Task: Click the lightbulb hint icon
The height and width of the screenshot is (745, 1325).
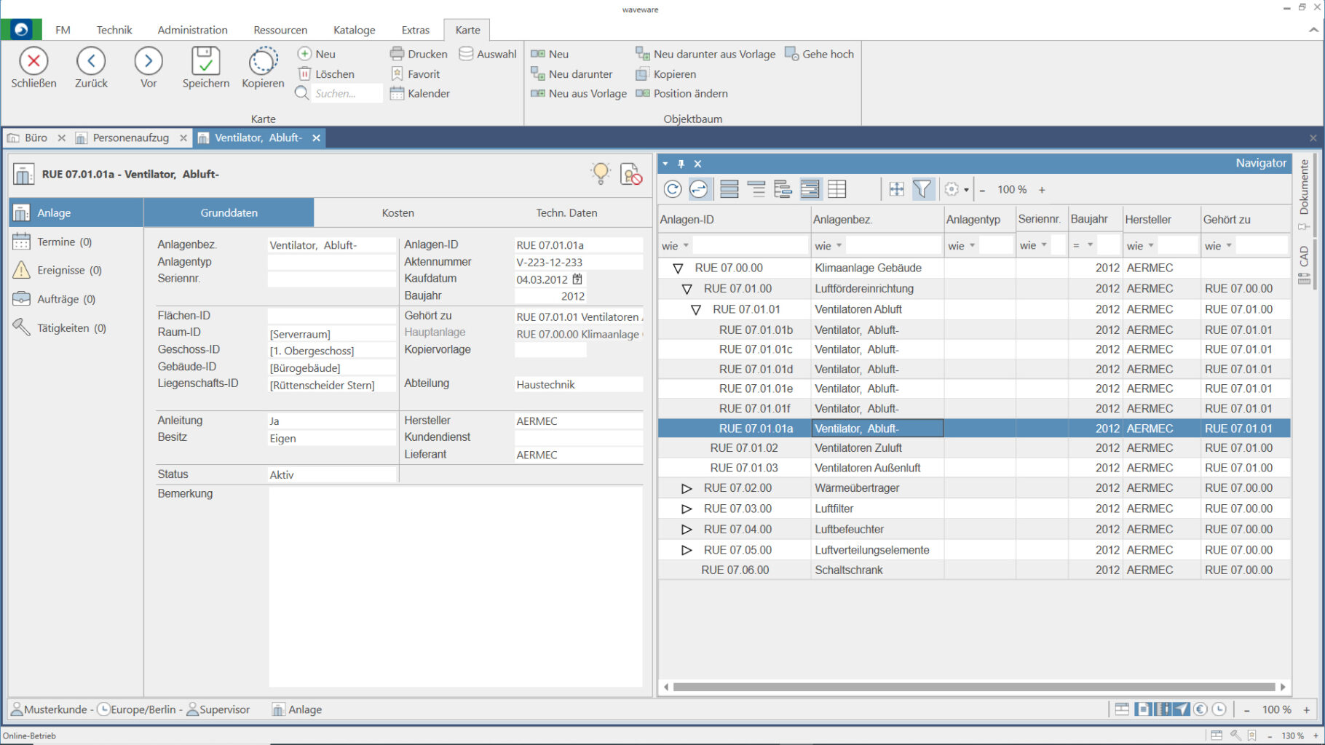Action: pos(601,173)
